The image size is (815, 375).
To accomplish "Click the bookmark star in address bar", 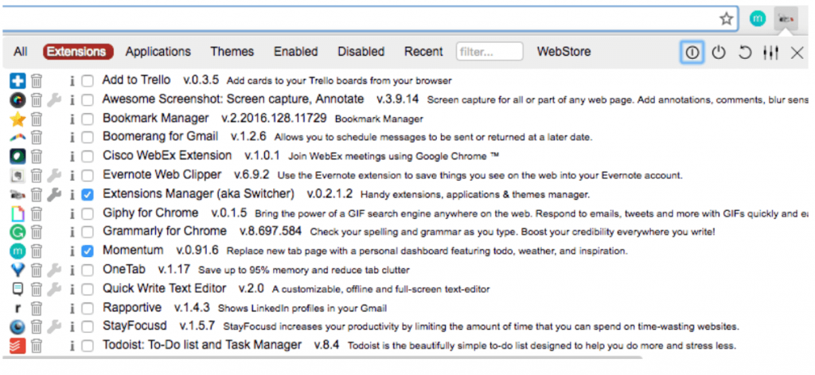I will point(726,19).
